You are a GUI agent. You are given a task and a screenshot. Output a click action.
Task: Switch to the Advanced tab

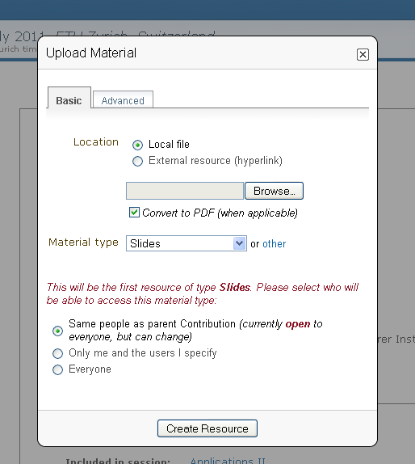click(x=123, y=100)
